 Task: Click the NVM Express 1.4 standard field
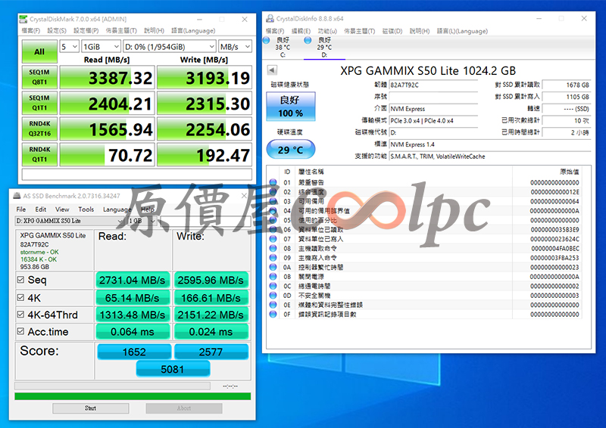click(490, 144)
